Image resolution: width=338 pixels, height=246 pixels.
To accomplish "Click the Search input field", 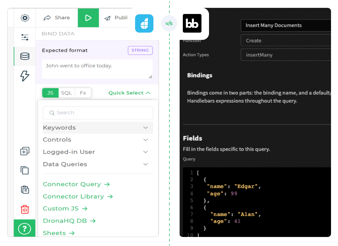I will (98, 113).
